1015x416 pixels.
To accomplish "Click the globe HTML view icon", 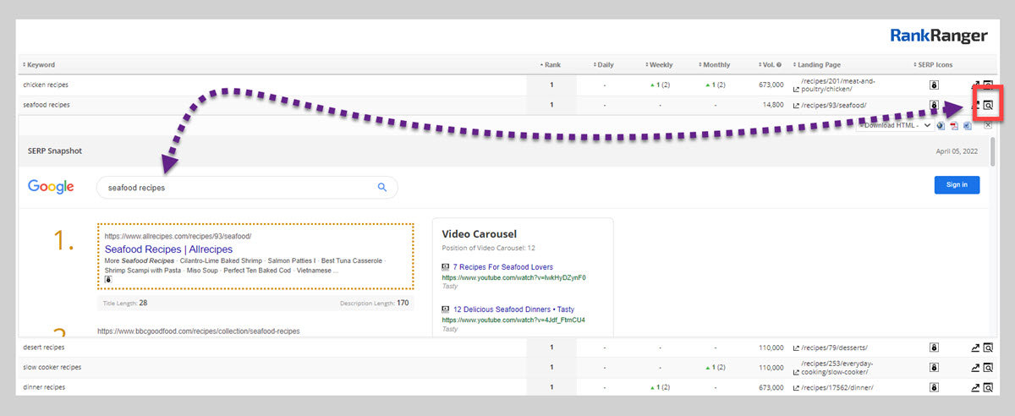I will pyautogui.click(x=941, y=126).
